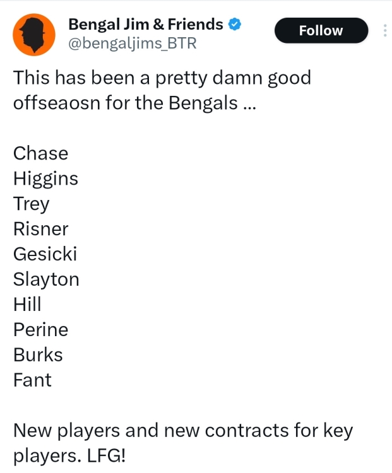Follow the Bengal Jim & Friends account

coord(321,30)
